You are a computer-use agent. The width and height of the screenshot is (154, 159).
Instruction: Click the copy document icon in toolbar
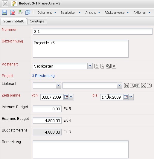[x=28, y=12]
